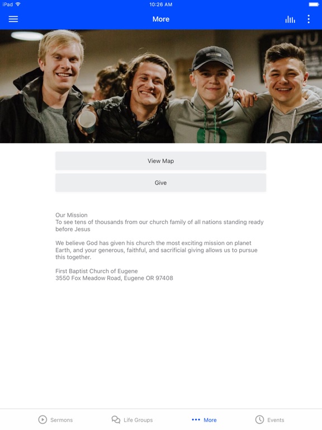The height and width of the screenshot is (430, 322).
Task: Tap the Our Mission heading text
Action: tap(72, 215)
